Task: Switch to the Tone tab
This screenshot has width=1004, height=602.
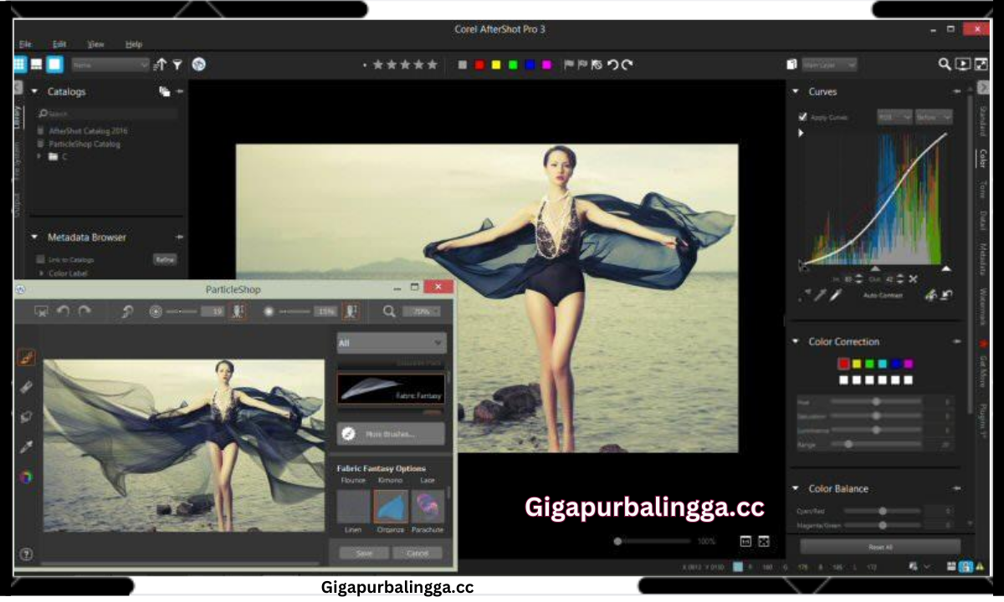Action: pyautogui.click(x=983, y=189)
